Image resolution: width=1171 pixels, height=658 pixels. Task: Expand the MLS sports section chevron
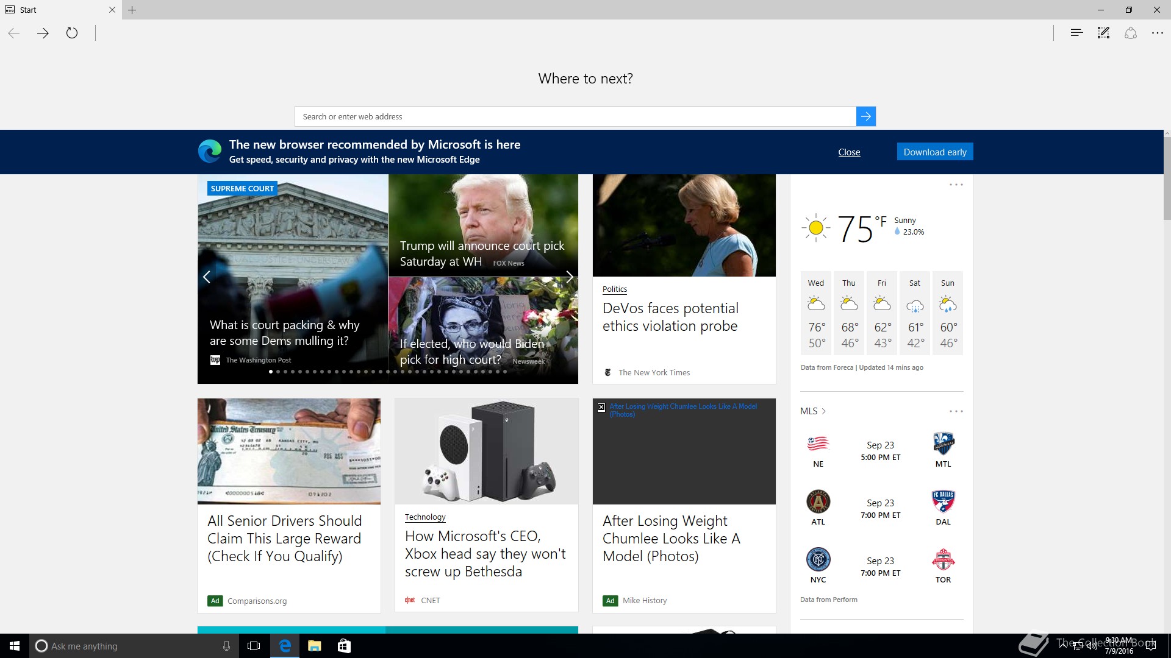(824, 411)
